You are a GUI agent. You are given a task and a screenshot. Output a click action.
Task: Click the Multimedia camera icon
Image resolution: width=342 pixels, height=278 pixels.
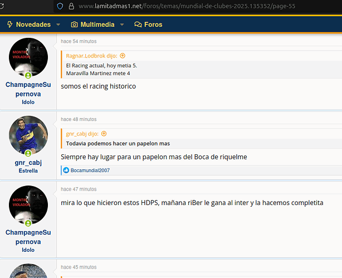74,25
